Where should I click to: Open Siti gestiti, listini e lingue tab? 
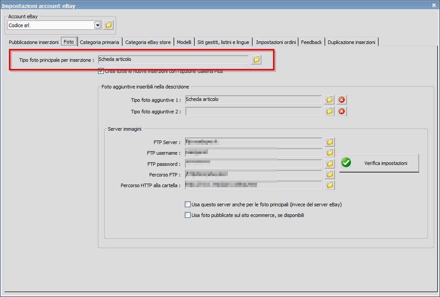[x=224, y=42]
